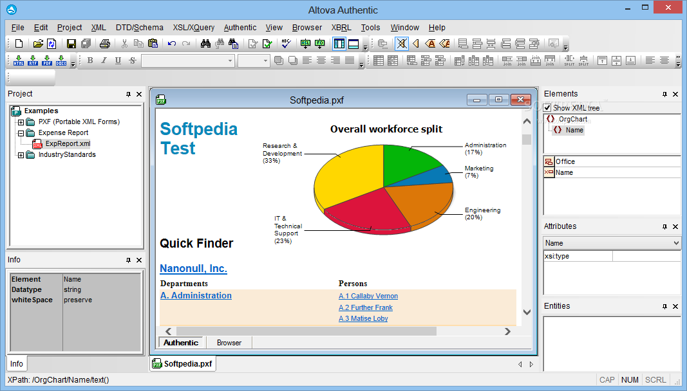Pin the Attributes panel
Image resolution: width=687 pixels, height=391 pixels.
664,227
